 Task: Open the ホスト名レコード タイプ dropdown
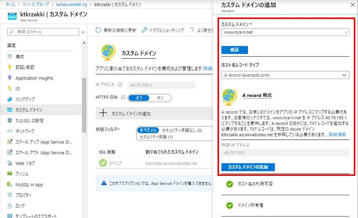point(285,75)
